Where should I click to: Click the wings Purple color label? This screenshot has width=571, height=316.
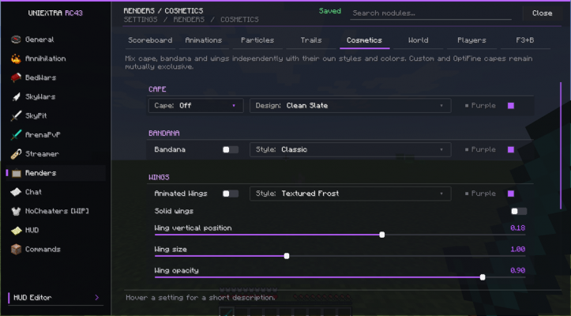483,194
